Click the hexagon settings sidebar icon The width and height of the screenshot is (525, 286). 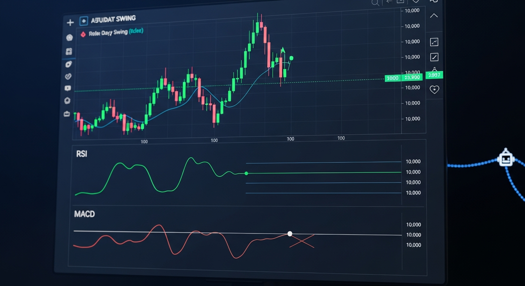[67, 101]
